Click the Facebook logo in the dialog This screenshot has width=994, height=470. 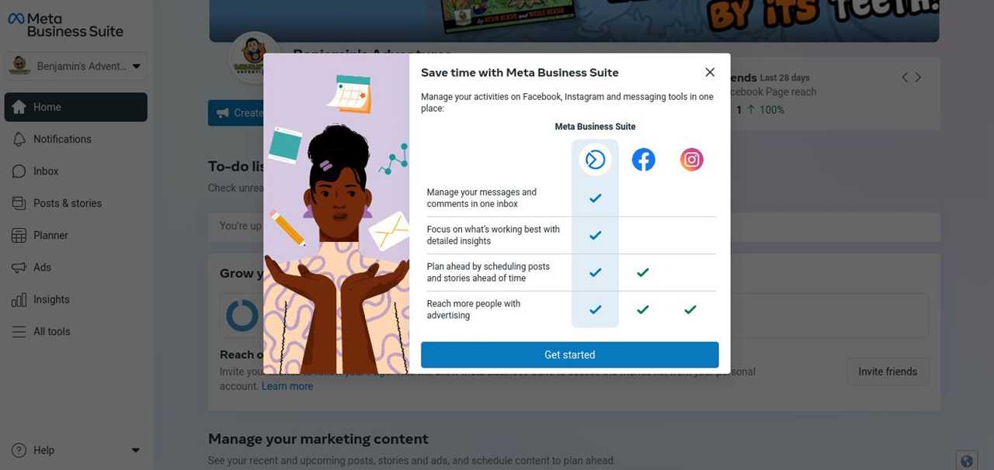click(x=643, y=160)
